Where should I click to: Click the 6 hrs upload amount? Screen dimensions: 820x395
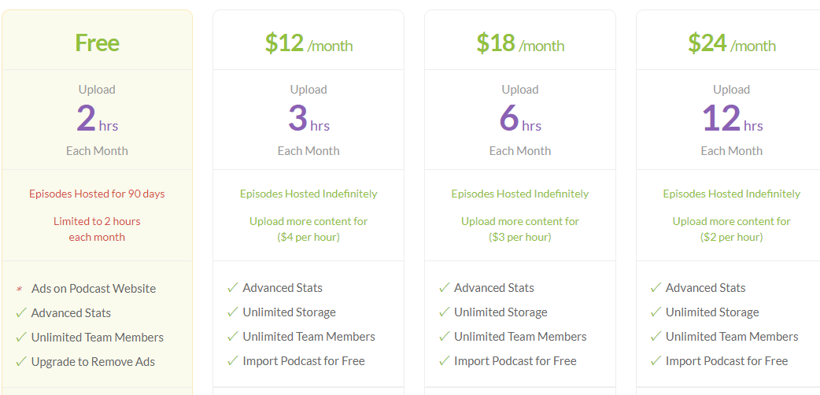[x=520, y=120]
